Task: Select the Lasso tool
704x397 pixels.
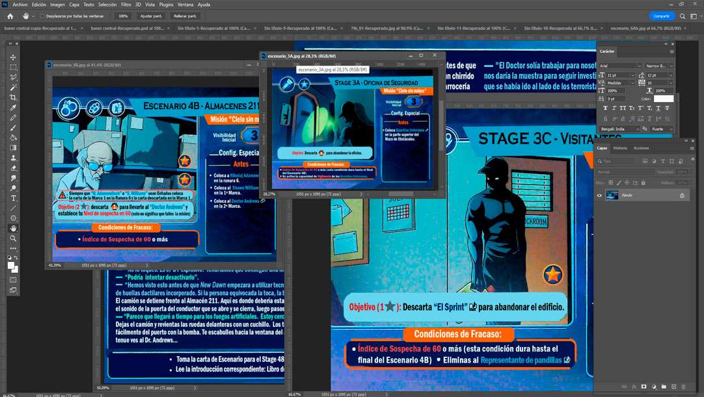Action: click(13, 77)
